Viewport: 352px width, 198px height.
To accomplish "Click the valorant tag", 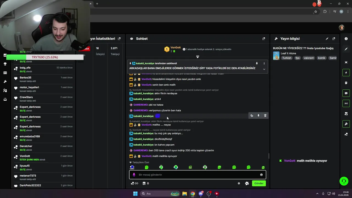I will [309, 58].
